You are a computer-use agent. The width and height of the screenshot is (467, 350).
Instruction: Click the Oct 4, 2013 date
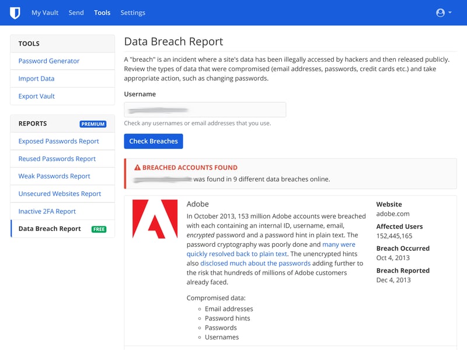[x=393, y=258]
